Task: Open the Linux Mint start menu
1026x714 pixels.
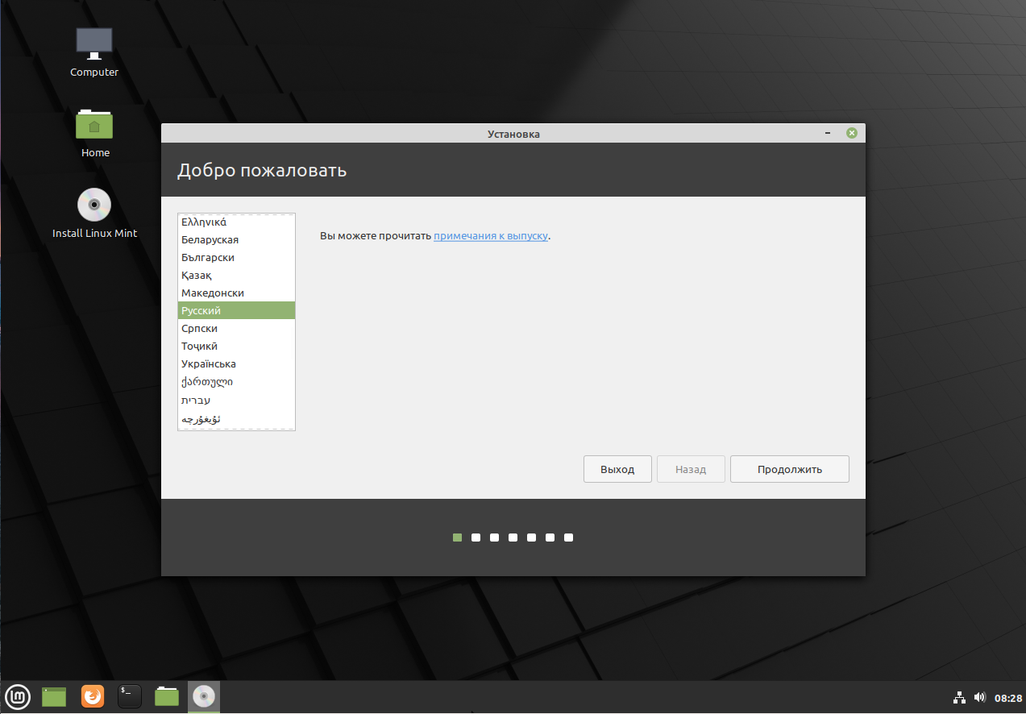Action: pos(18,695)
